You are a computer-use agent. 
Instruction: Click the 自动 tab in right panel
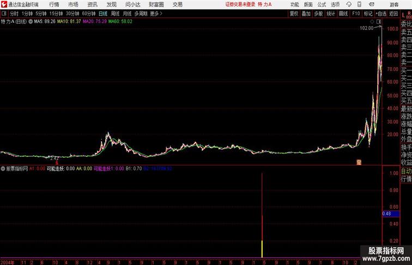pos(406,171)
